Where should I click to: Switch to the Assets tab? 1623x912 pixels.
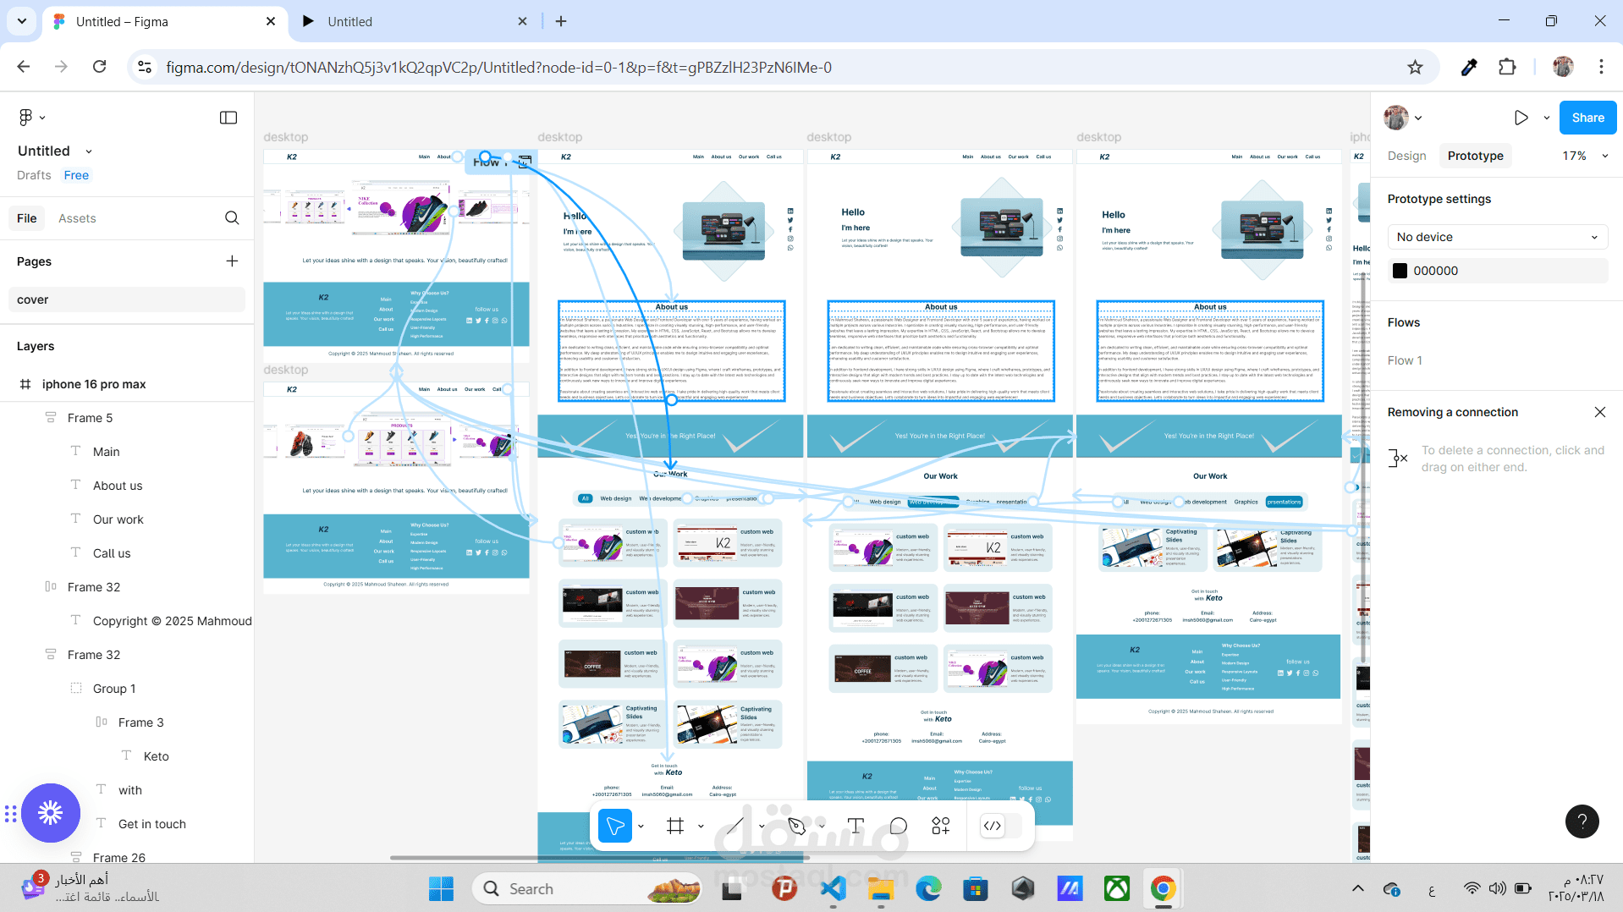[77, 218]
